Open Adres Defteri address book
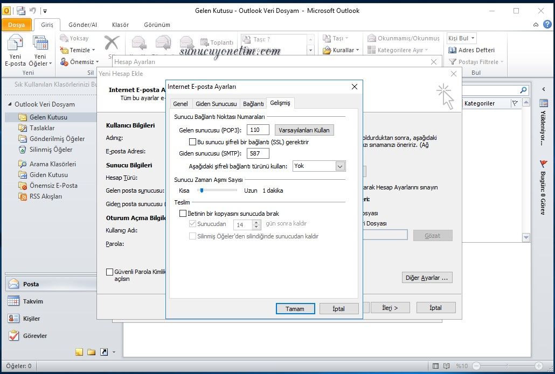The image size is (555, 374). pyautogui.click(x=471, y=50)
